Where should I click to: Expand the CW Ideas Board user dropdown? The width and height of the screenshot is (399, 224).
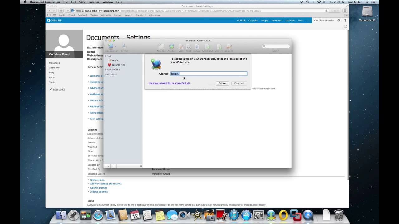(x=324, y=21)
